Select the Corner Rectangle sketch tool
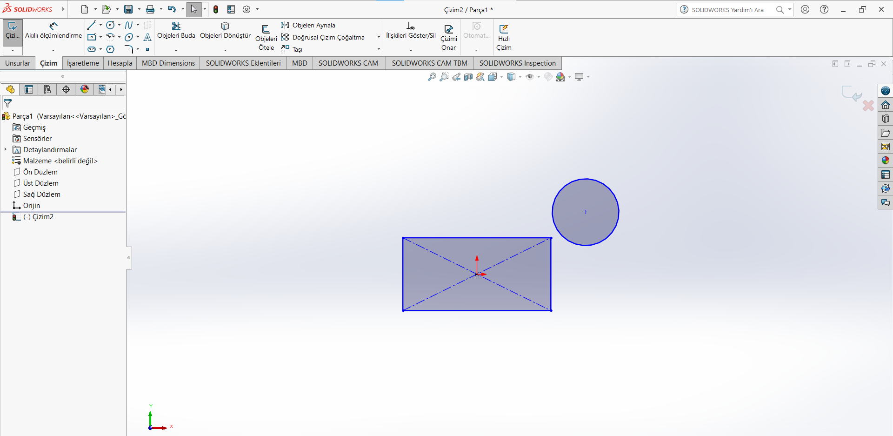 tap(92, 37)
